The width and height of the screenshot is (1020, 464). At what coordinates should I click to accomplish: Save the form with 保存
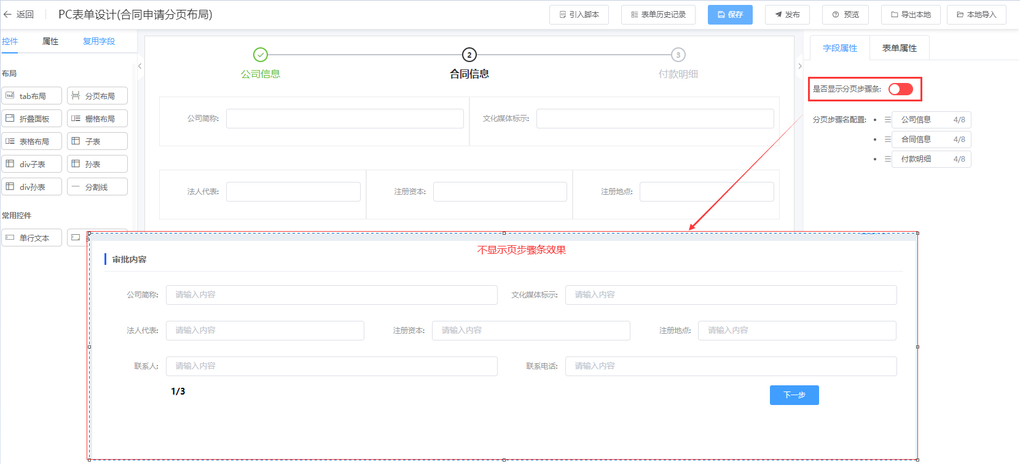(x=730, y=15)
